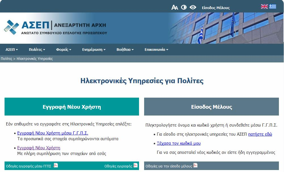Open Οδηγίες εγγραφής μέσω ΓΓΠΣ text link
The width and height of the screenshot is (284, 172).
pos(29,166)
